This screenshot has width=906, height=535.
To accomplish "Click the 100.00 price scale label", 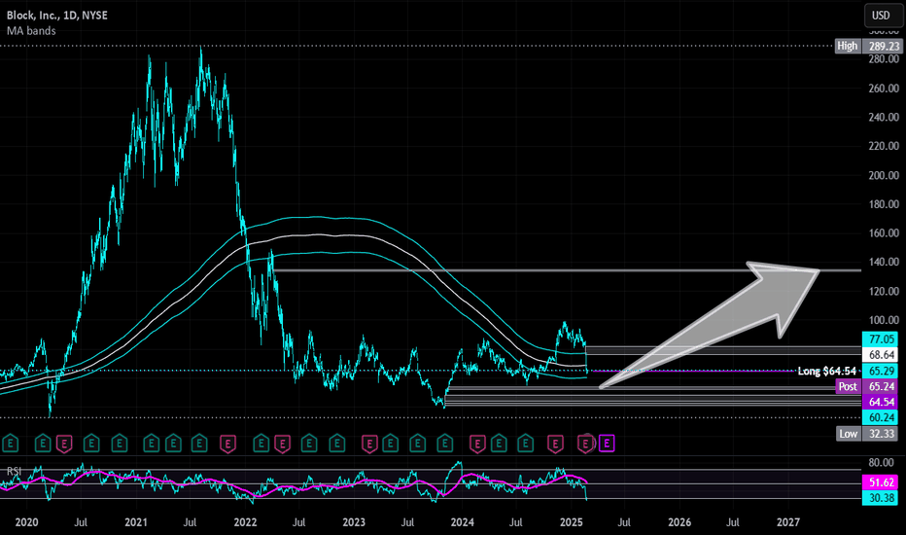I will (x=884, y=320).
